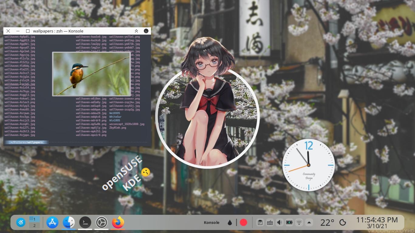The image size is (415, 233).
Task: Click file wallhaven-4gg913.jpg
Action: tap(20, 40)
